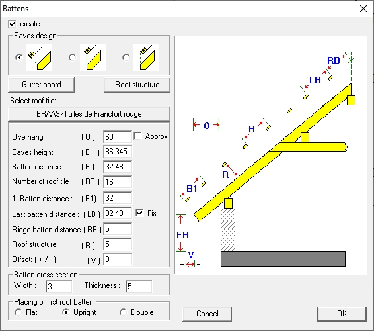Choose the second eaves design icon
The image size is (374, 331).
[93, 58]
